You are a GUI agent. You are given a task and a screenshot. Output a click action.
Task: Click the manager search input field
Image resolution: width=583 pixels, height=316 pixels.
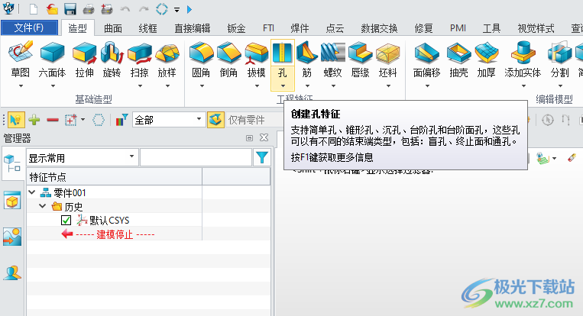[196, 158]
